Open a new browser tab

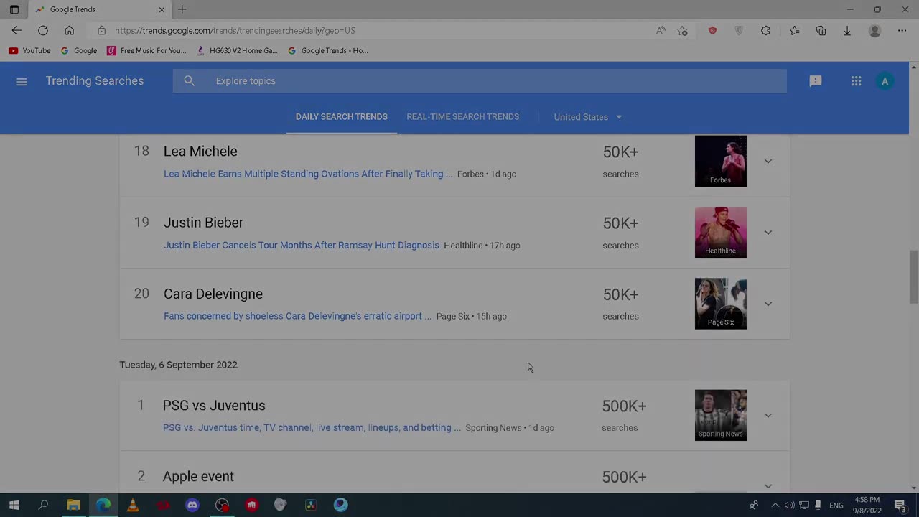click(182, 9)
